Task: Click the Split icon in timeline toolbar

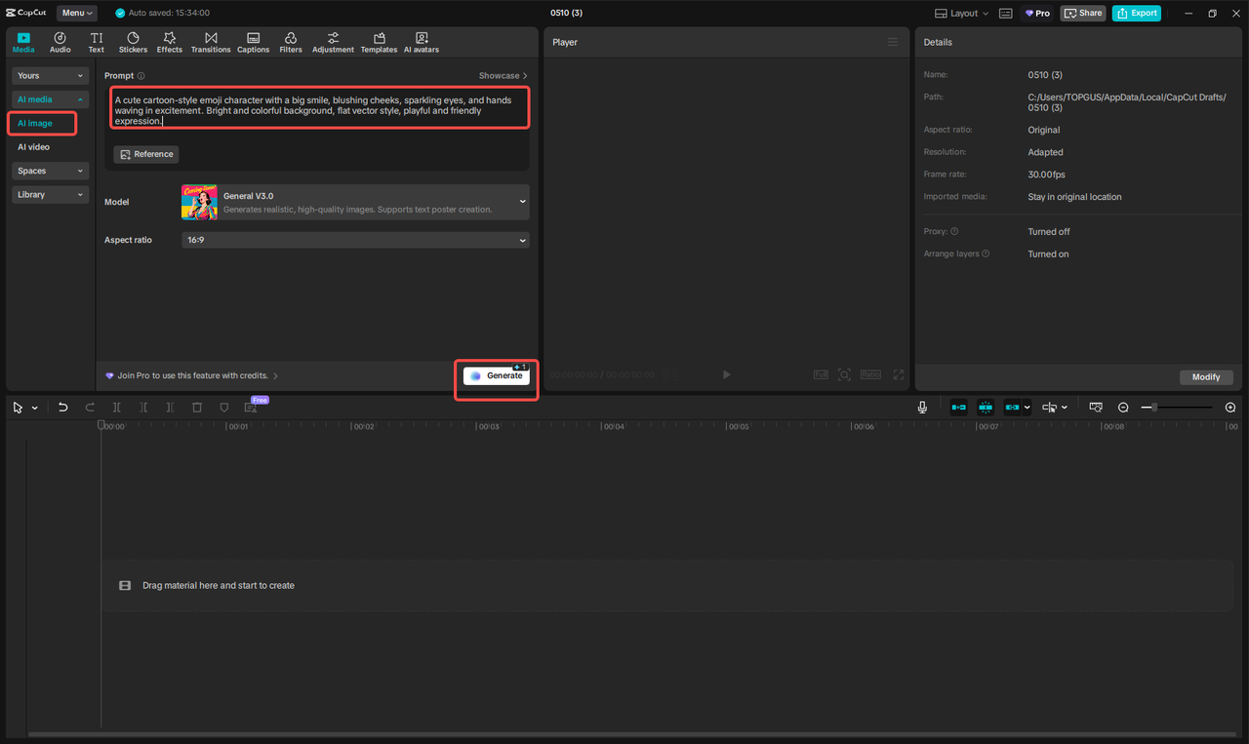Action: point(116,408)
